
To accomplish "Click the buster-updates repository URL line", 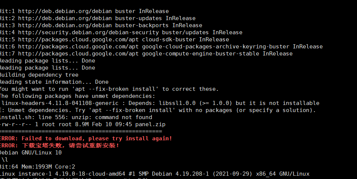I will (97, 18).
